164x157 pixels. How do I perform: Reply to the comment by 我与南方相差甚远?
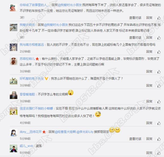tap(149, 52)
